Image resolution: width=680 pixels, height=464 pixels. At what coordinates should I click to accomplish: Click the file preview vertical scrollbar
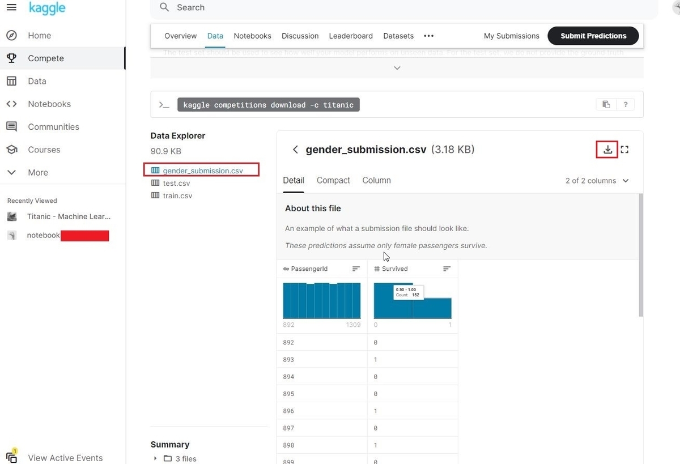point(641,255)
